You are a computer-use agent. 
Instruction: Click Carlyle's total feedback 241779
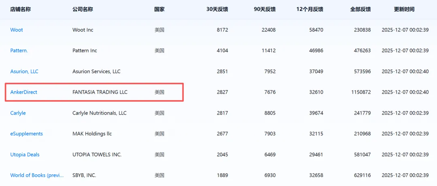pos(362,113)
